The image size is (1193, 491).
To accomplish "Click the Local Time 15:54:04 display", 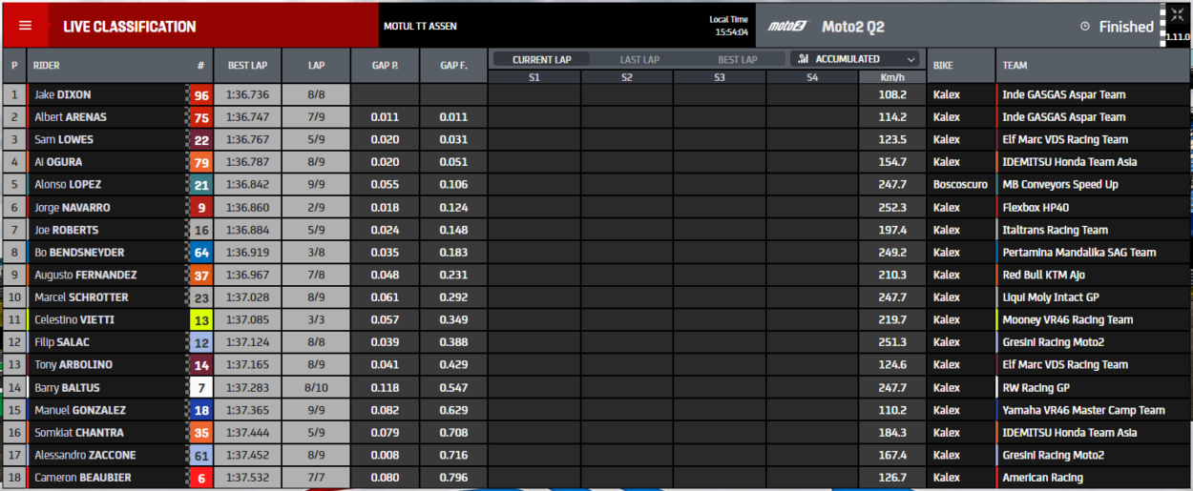I will 729,26.
